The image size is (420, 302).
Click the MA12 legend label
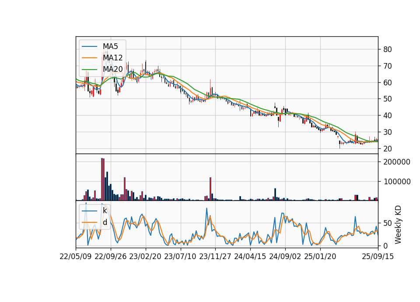coord(113,58)
